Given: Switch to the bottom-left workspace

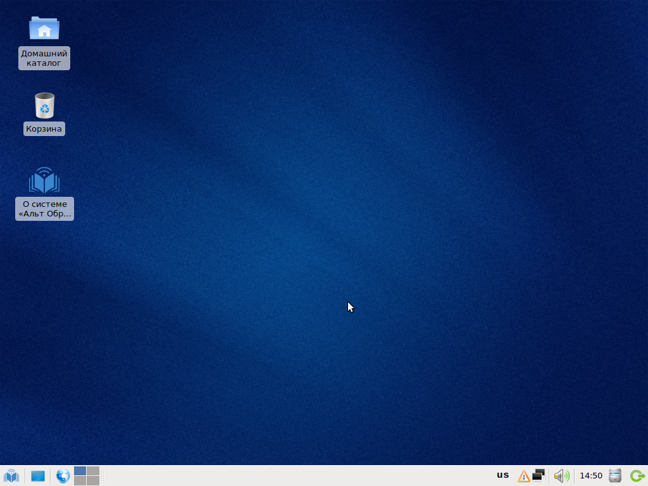Looking at the screenshot, I should 80,481.
